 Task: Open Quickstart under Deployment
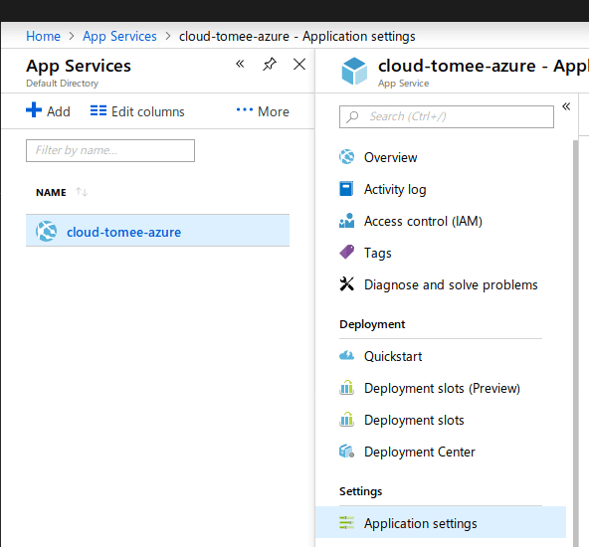click(393, 356)
